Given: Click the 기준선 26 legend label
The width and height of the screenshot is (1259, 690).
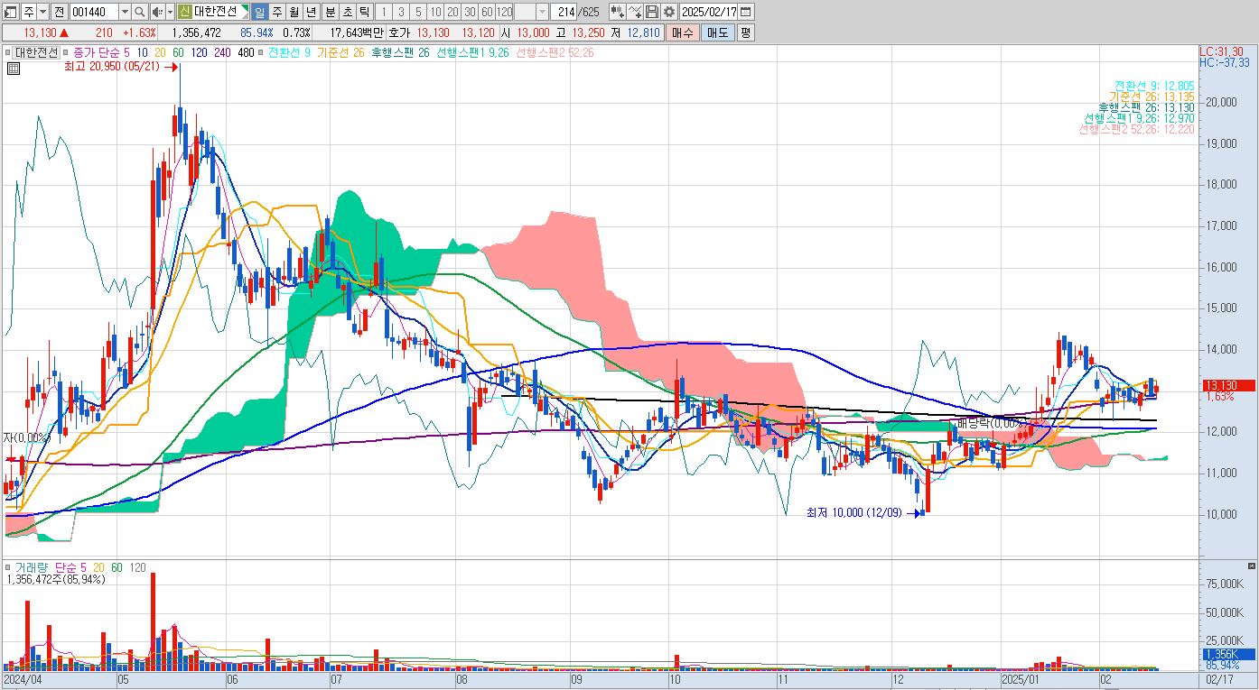Looking at the screenshot, I should [340, 52].
